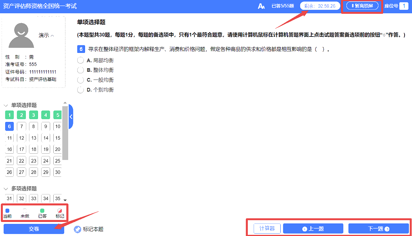This screenshot has width=412, height=236.
Task: Jump to question 8
Action: tap(34, 126)
